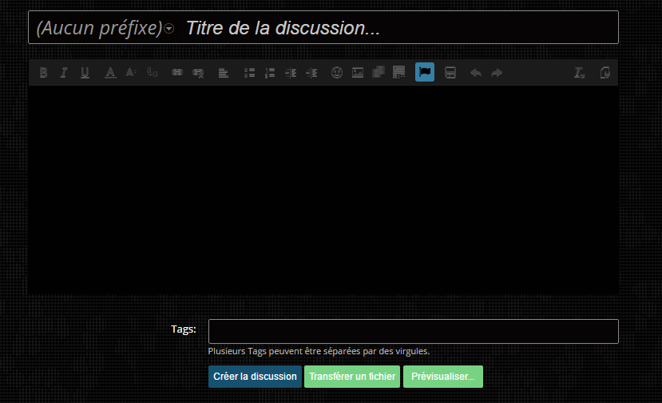Screen dimensions: 662x403
Task: Click the Tags input field
Action: [x=414, y=332]
